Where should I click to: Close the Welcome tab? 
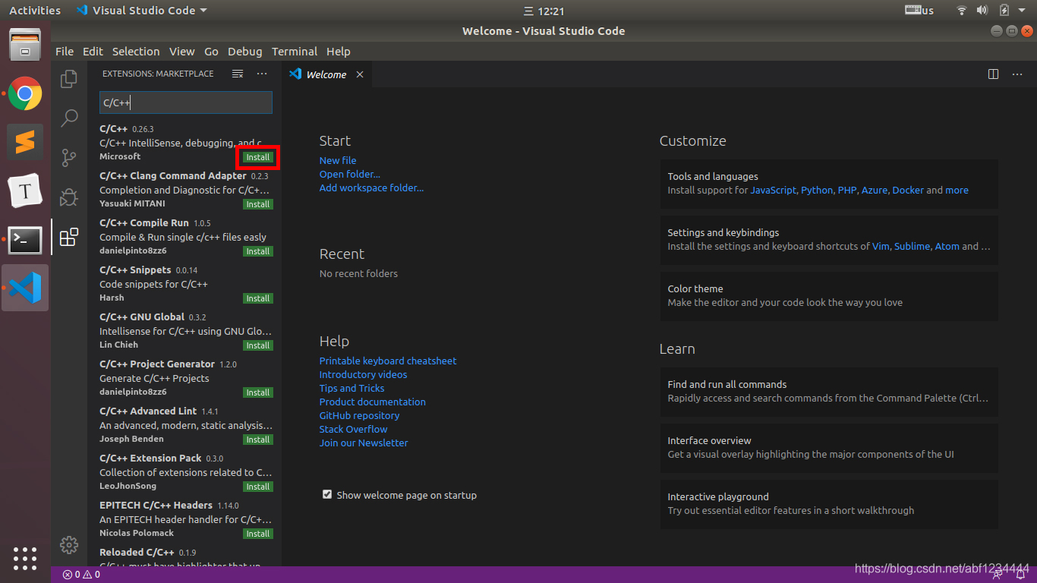[360, 74]
